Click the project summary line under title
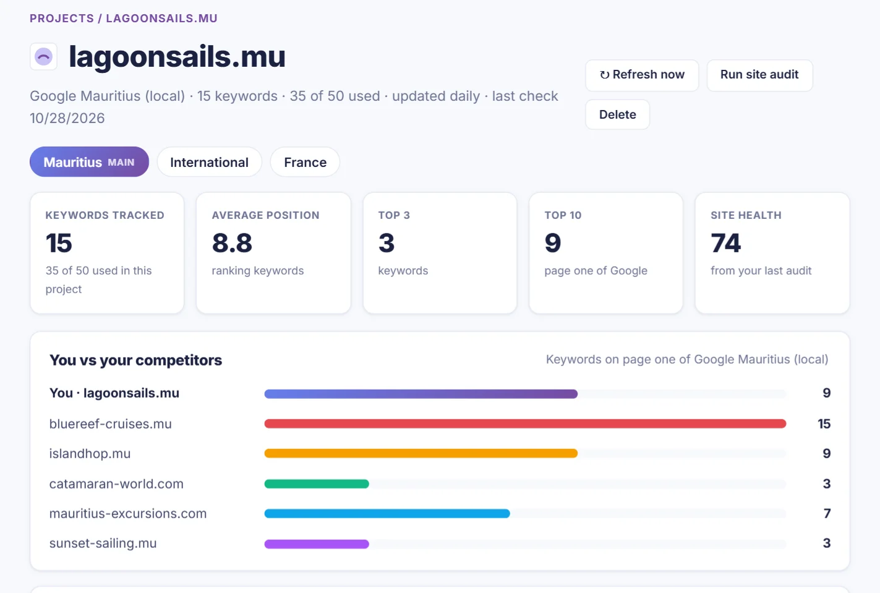This screenshot has height=593, width=880. (294, 107)
